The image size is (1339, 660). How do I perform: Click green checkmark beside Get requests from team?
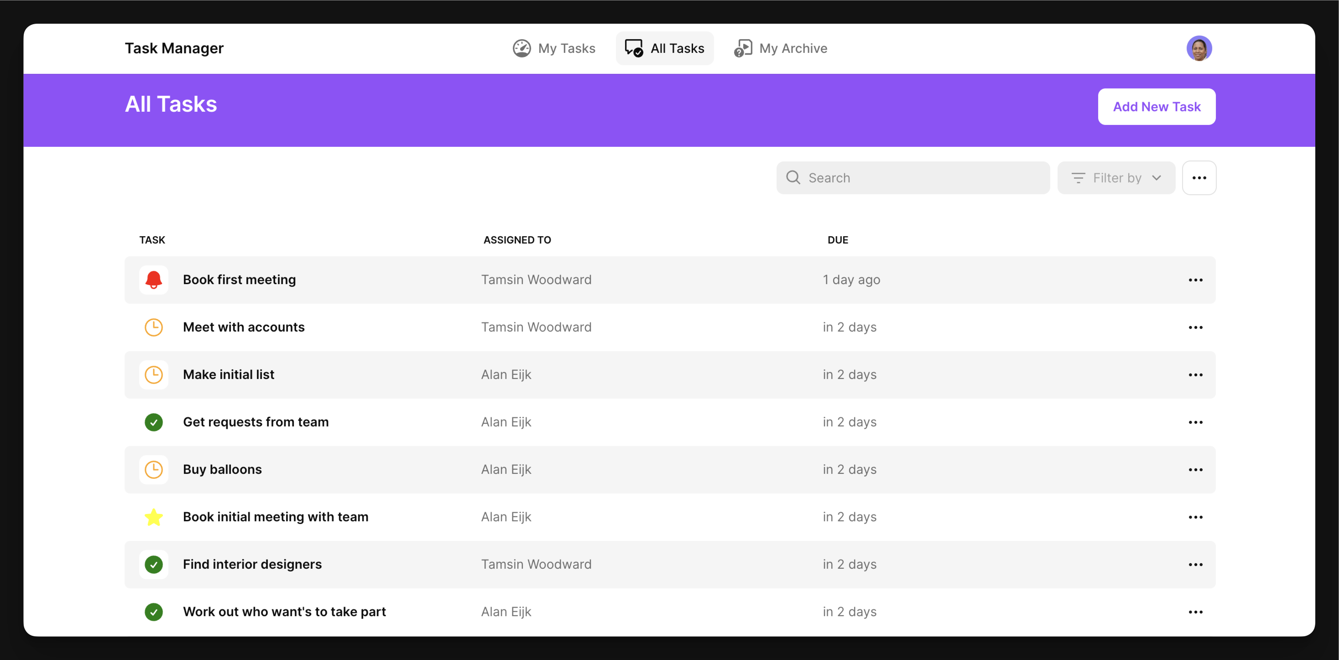[x=153, y=422]
